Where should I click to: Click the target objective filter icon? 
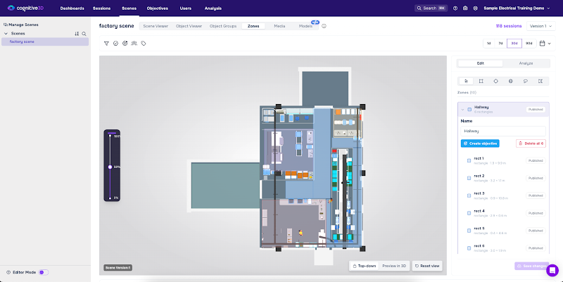pyautogui.click(x=125, y=44)
